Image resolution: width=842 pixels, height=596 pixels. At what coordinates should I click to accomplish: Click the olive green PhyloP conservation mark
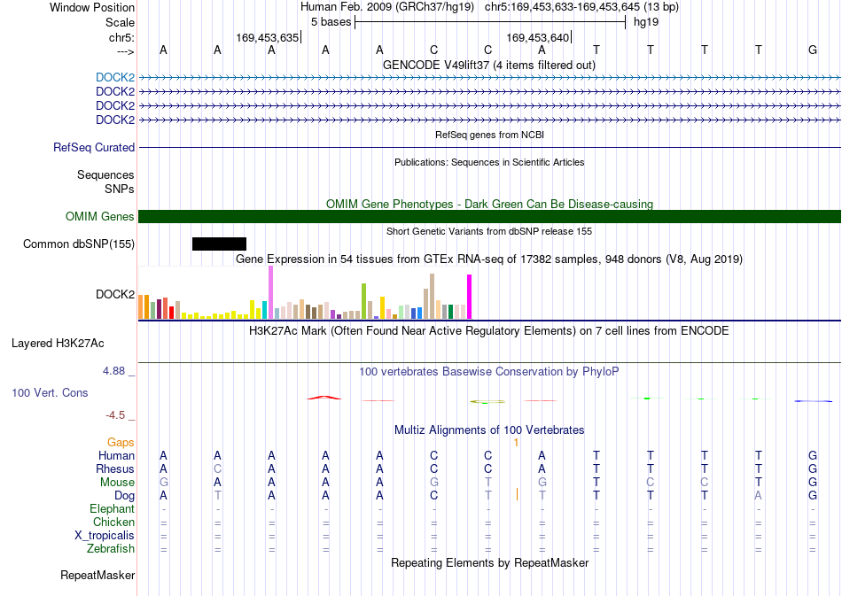(x=487, y=401)
